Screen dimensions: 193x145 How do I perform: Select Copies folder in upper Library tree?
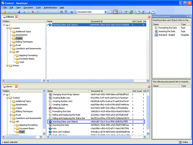19,38
